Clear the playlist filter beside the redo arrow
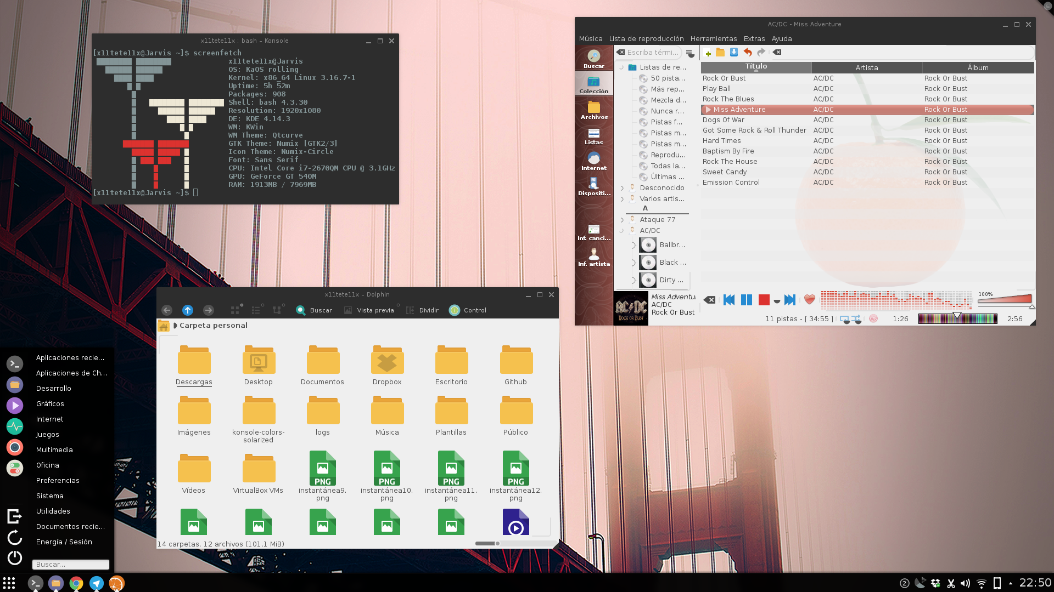Viewport: 1054px width, 592px height. [x=777, y=53]
